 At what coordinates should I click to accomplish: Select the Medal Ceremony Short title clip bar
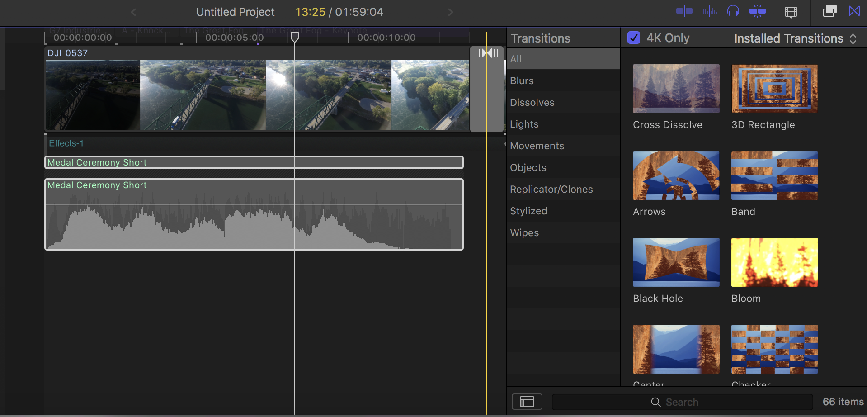point(254,162)
